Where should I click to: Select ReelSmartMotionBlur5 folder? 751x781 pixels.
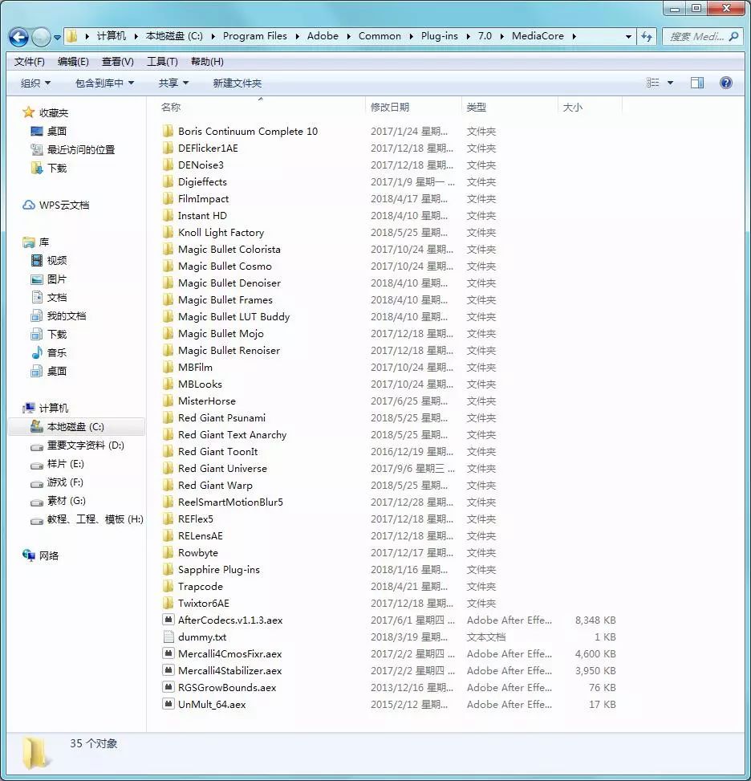coord(230,502)
